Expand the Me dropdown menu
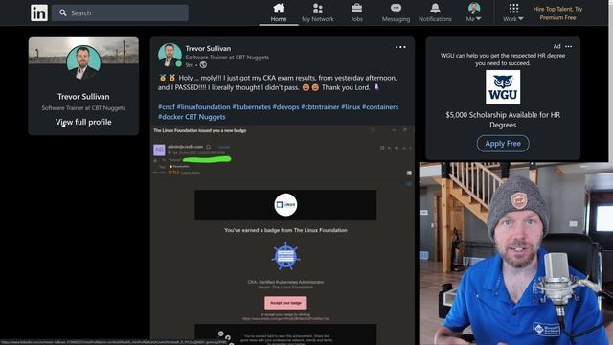 474,12
